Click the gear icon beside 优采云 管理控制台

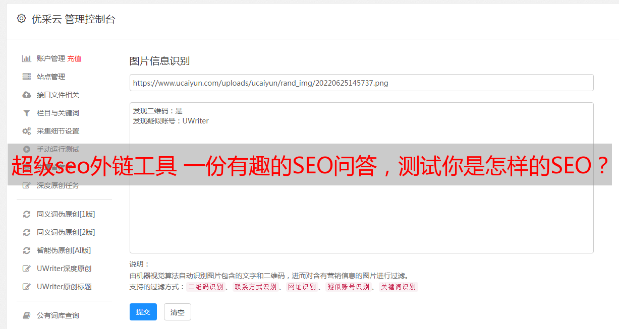[21, 19]
